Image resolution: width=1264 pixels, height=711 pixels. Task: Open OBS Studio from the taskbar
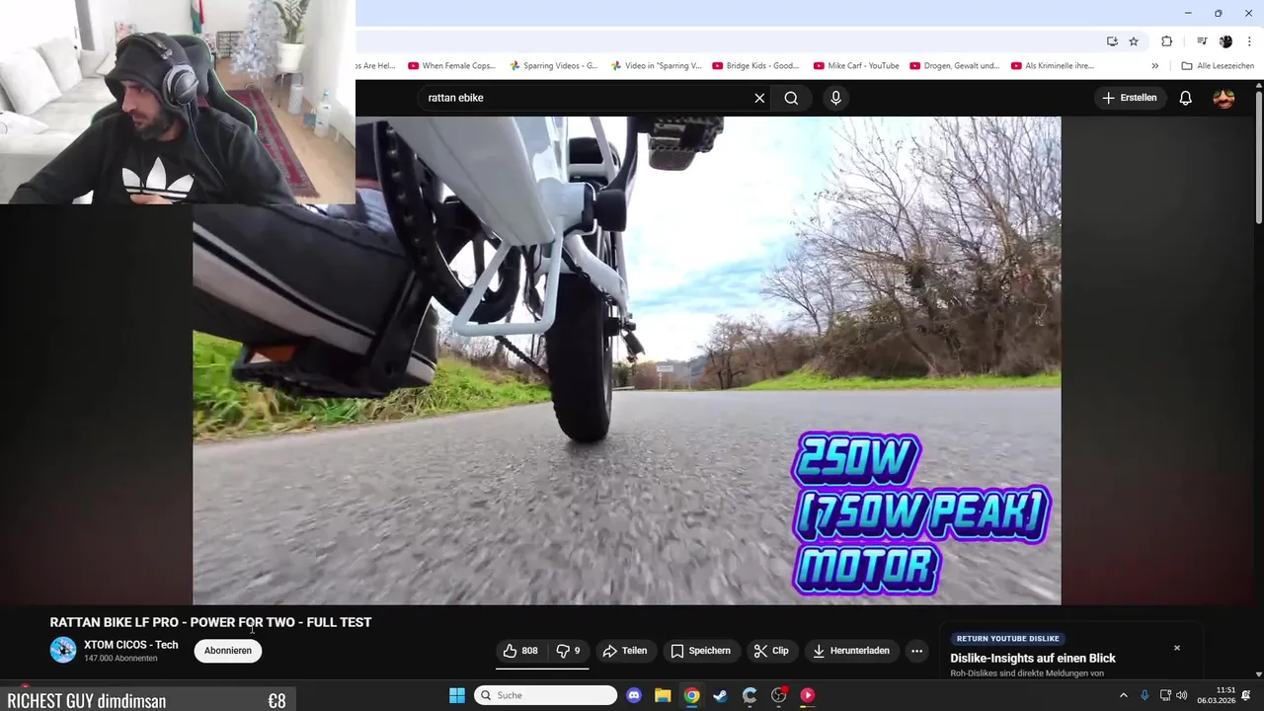click(778, 695)
